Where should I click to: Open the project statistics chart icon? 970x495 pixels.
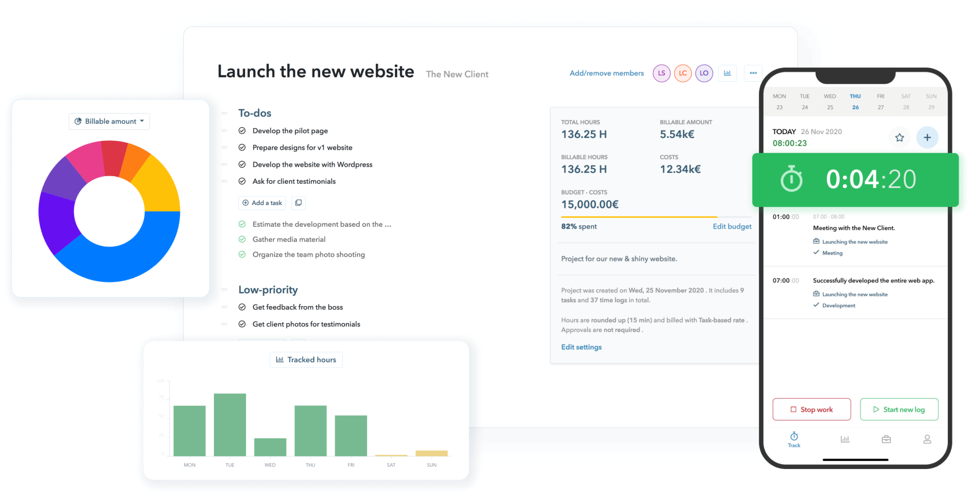point(727,73)
